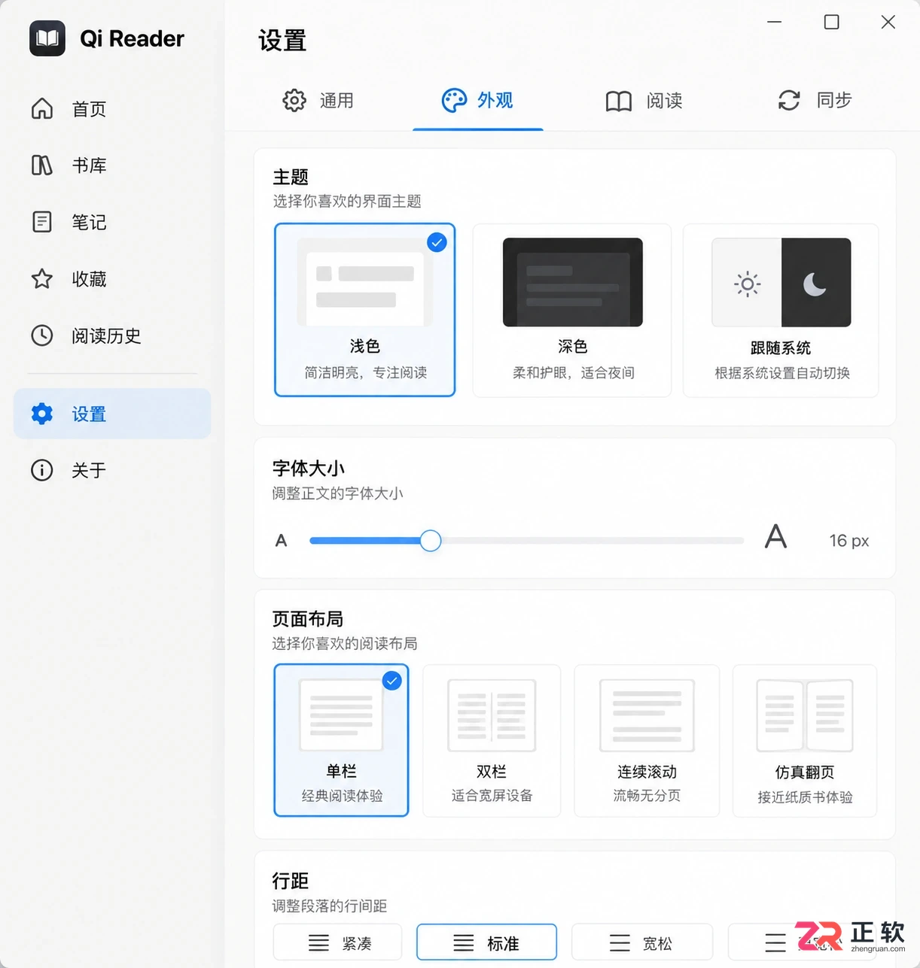Click the clock icon beside 阅读历史
The image size is (920, 968).
coord(42,335)
